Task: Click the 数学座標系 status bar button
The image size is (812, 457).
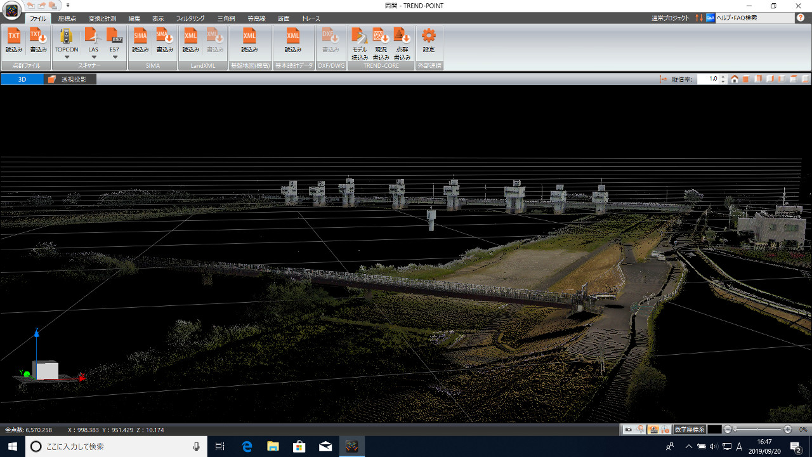Action: (690, 430)
